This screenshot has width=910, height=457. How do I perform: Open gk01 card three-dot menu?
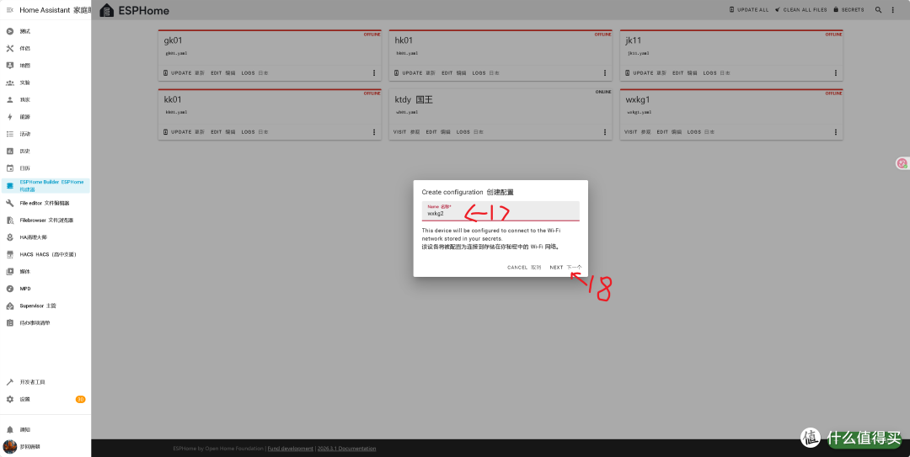tap(374, 73)
